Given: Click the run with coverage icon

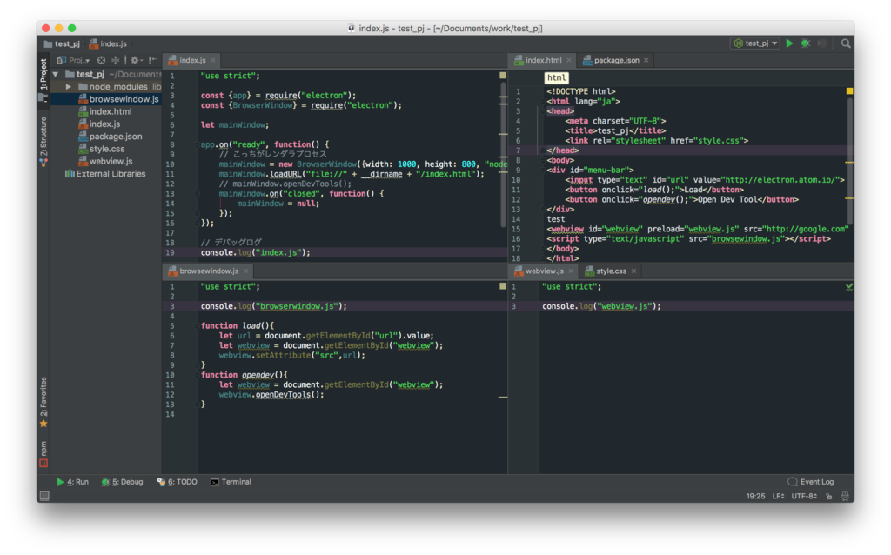Looking at the screenshot, I should point(821,43).
